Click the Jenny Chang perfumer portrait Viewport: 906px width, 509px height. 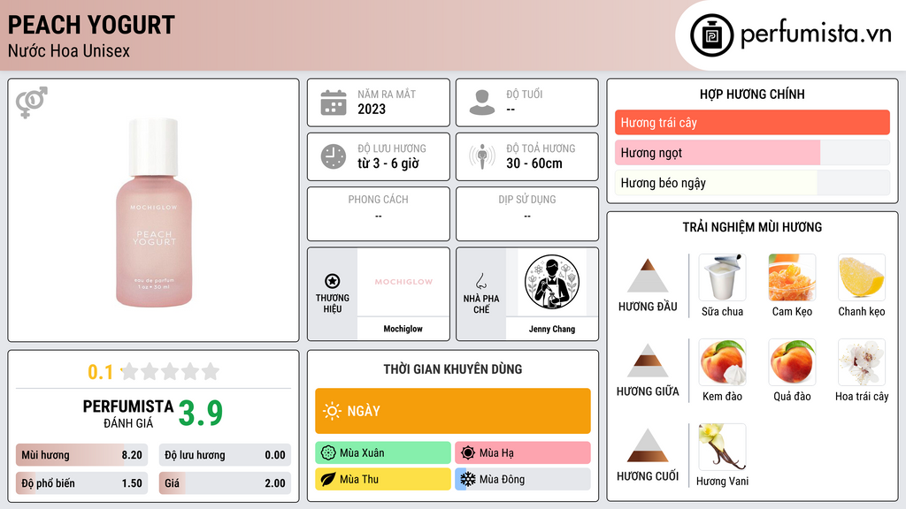tap(552, 282)
